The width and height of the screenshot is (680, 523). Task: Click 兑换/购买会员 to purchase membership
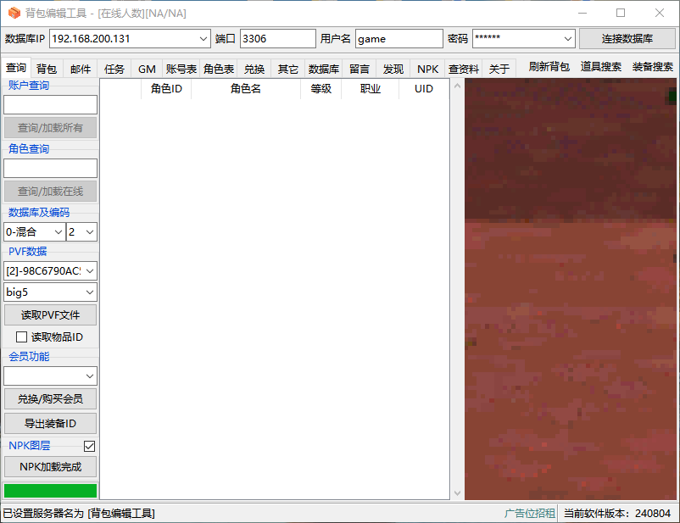pos(50,398)
